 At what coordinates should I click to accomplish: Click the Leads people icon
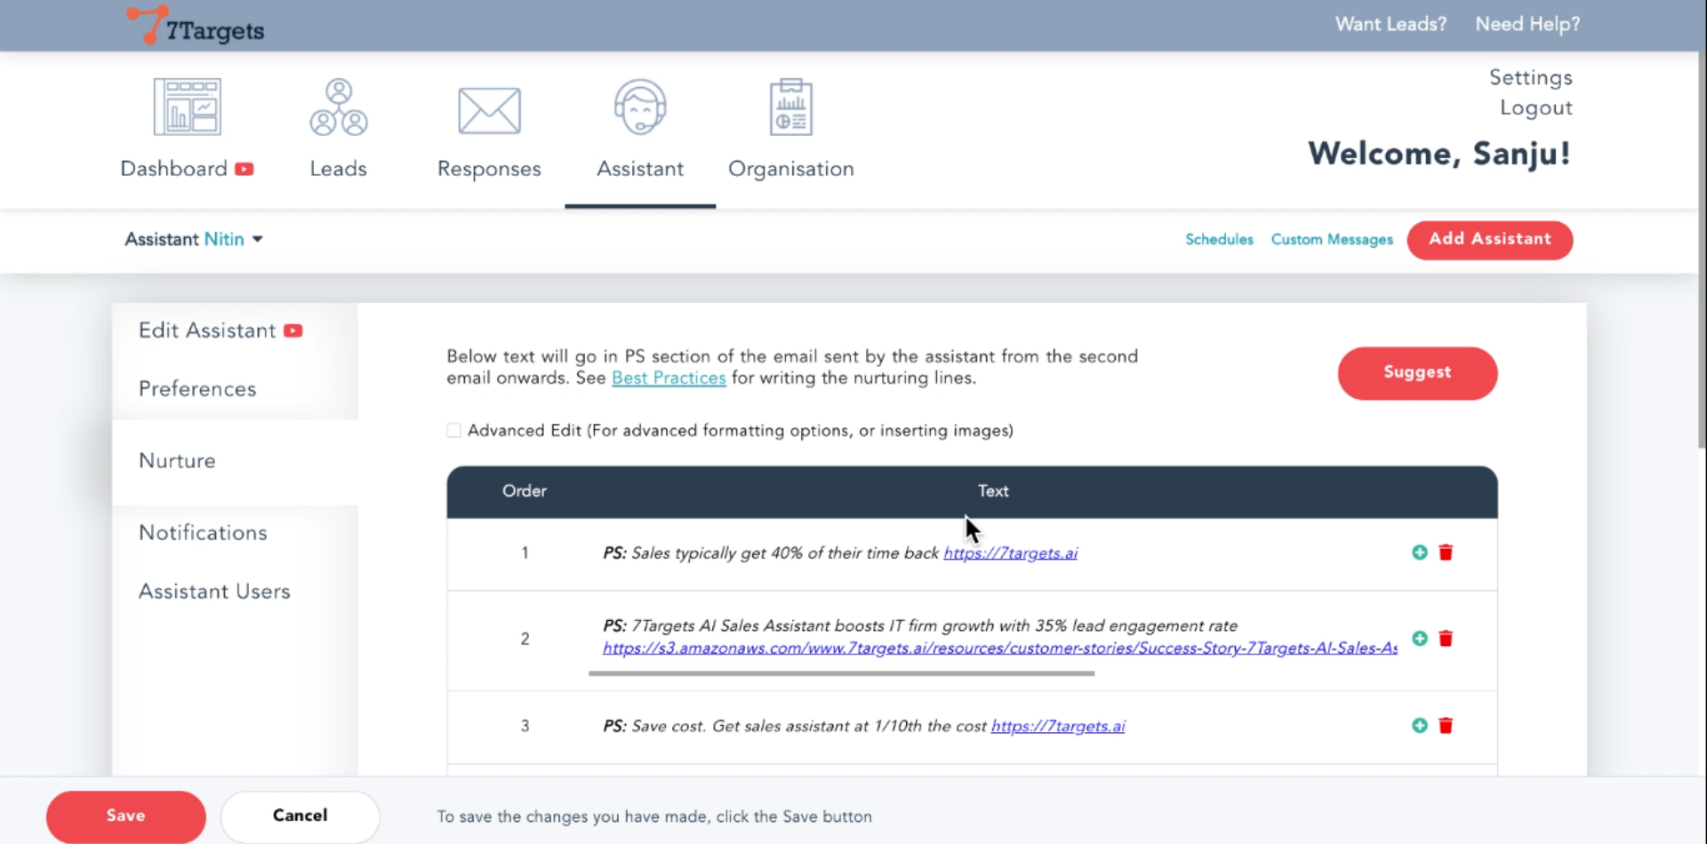(338, 107)
